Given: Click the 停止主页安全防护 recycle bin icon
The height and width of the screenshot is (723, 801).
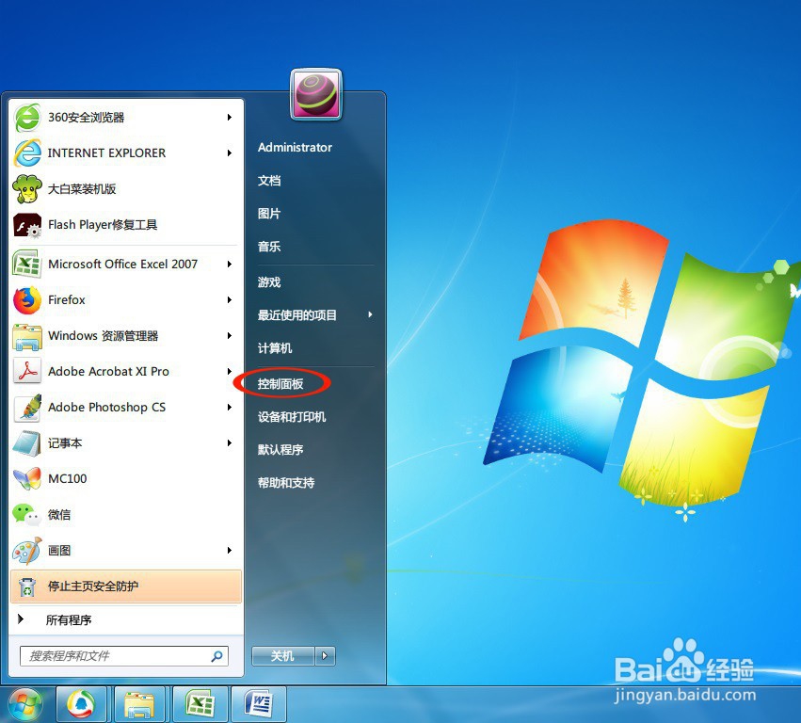Looking at the screenshot, I should pos(27,586).
